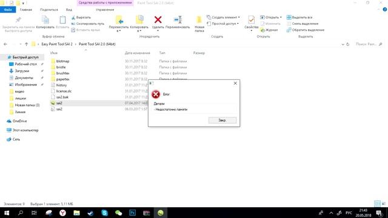Switch to the View (Вид) tab
Screen dimensions: 388x218
point(69,10)
